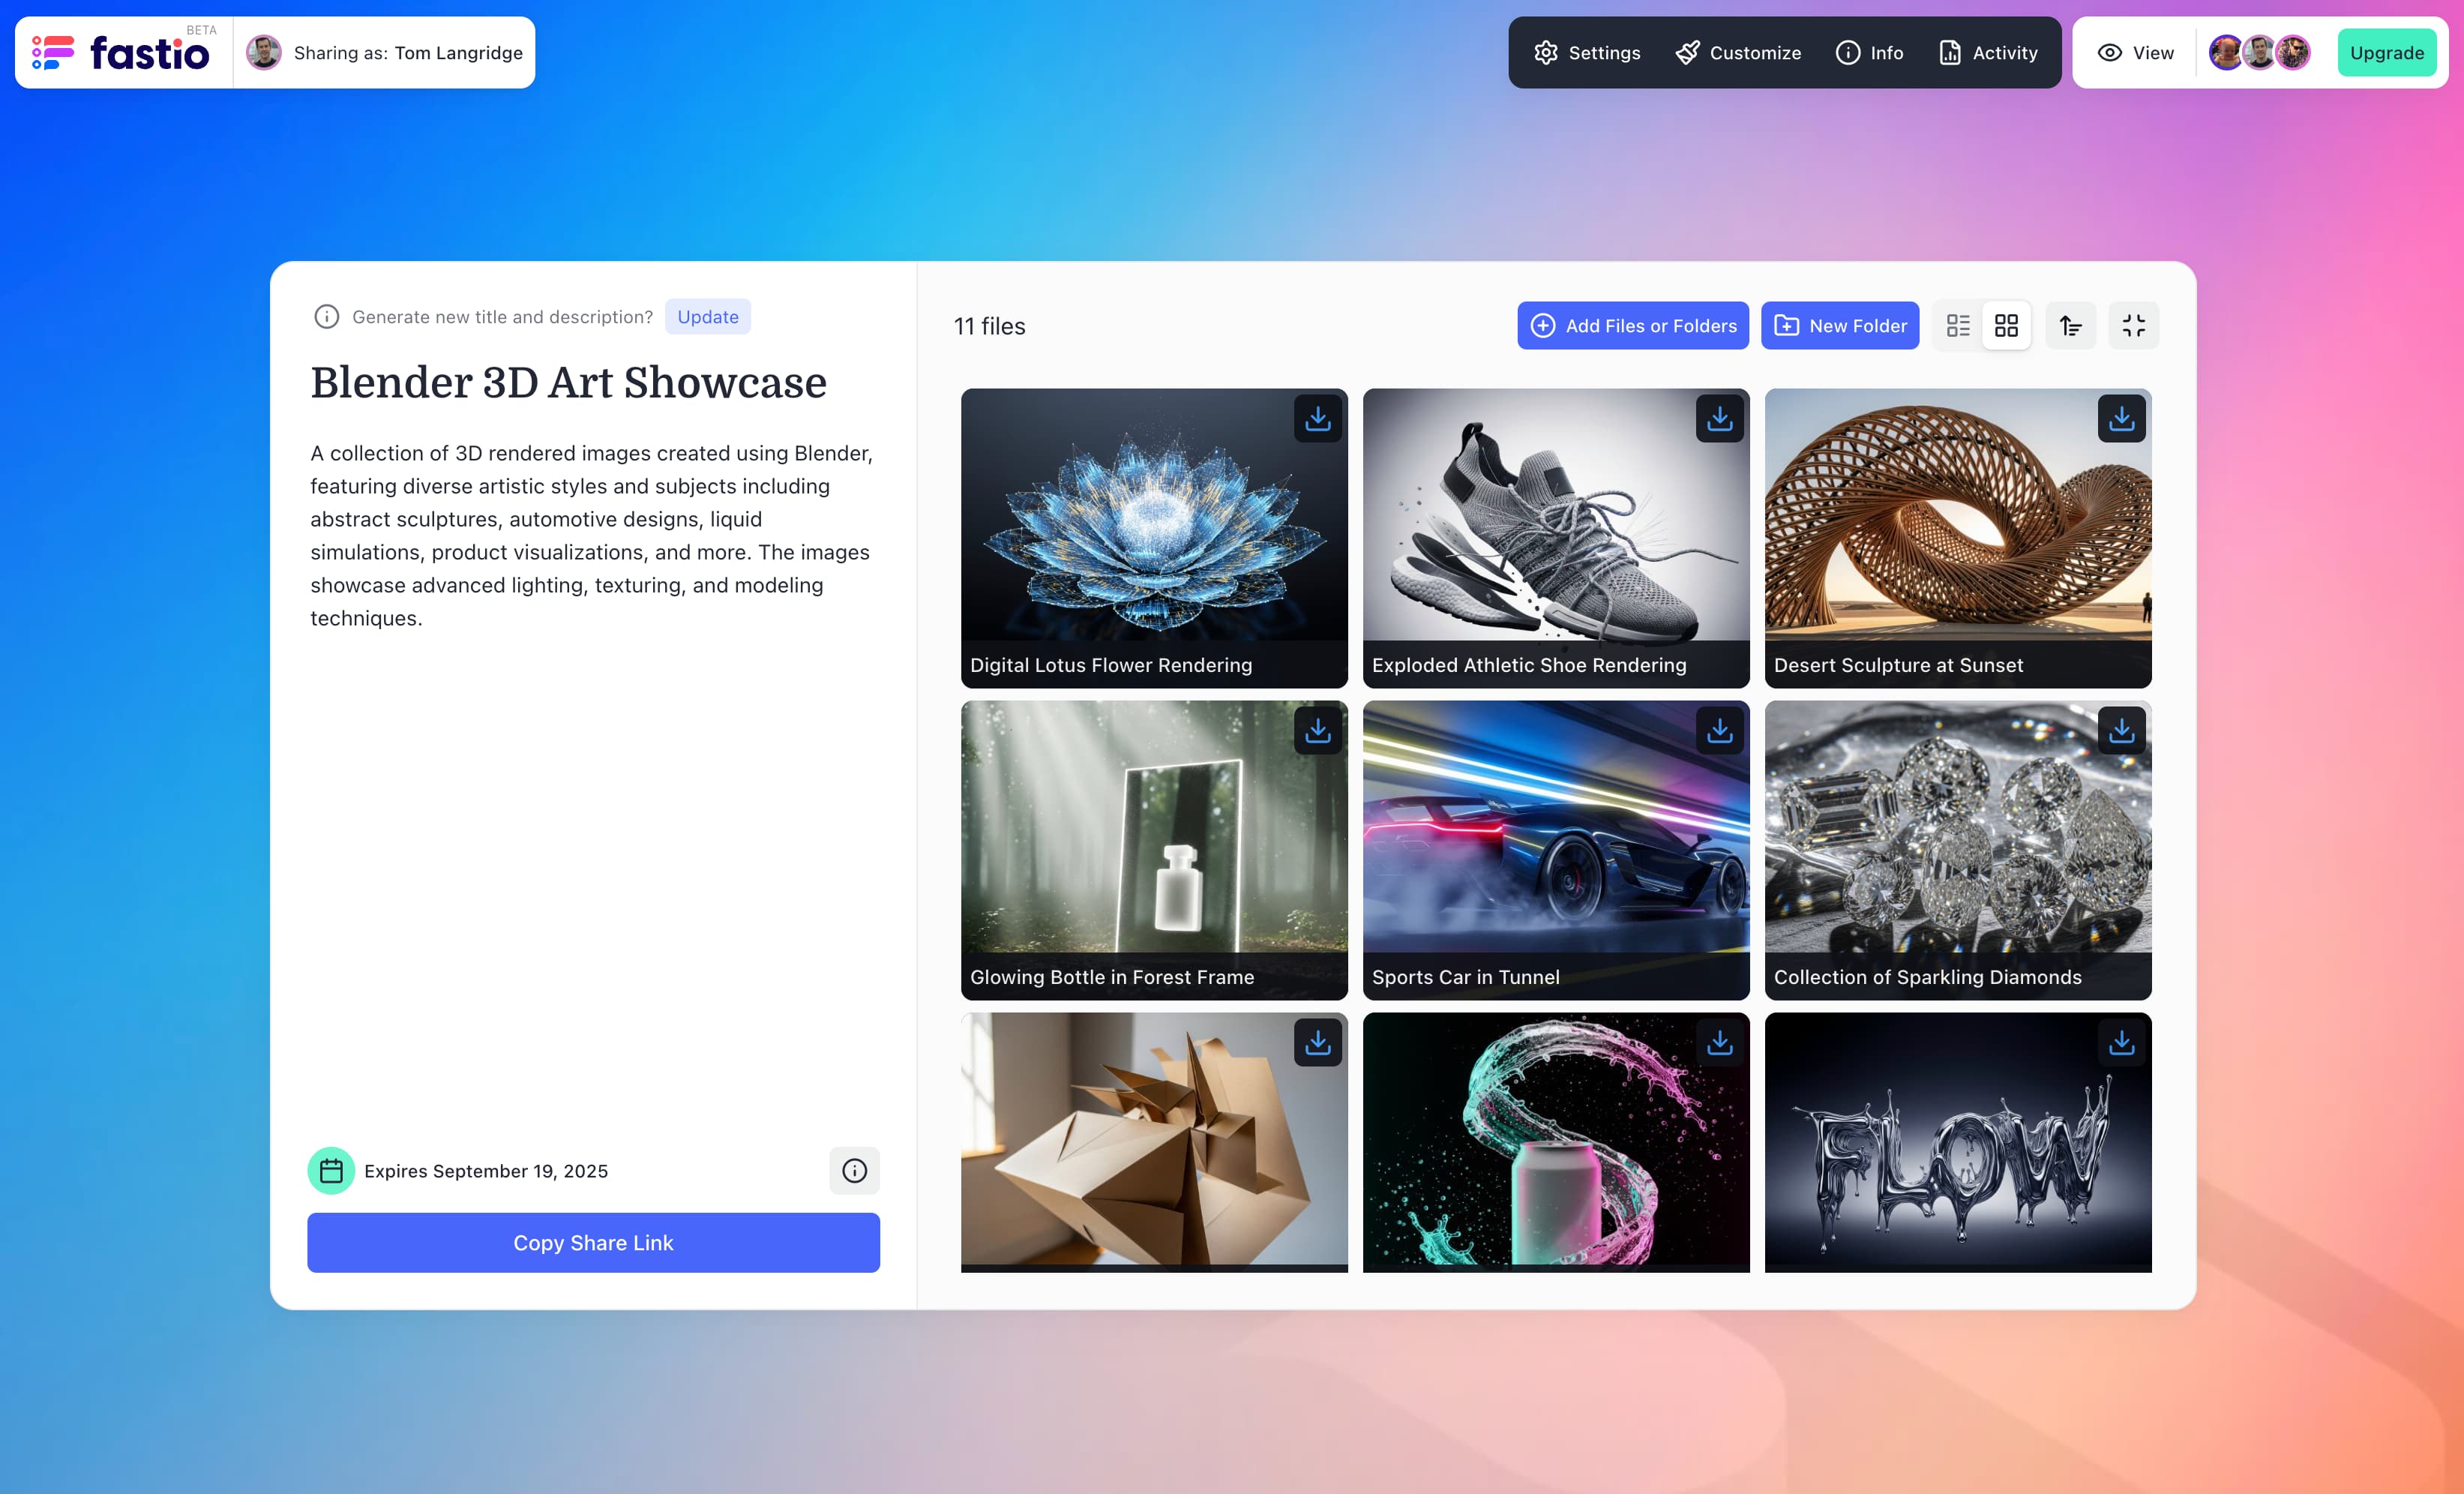Image resolution: width=2464 pixels, height=1494 pixels.
Task: Click 'Digital Lotus Flower Rendering' caption
Action: (x=1111, y=665)
